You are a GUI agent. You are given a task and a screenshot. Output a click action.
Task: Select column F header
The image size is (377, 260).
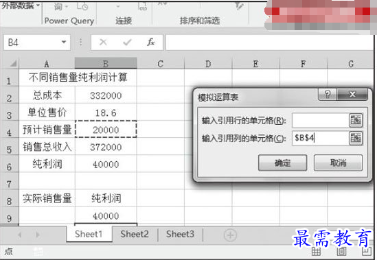pos(304,64)
